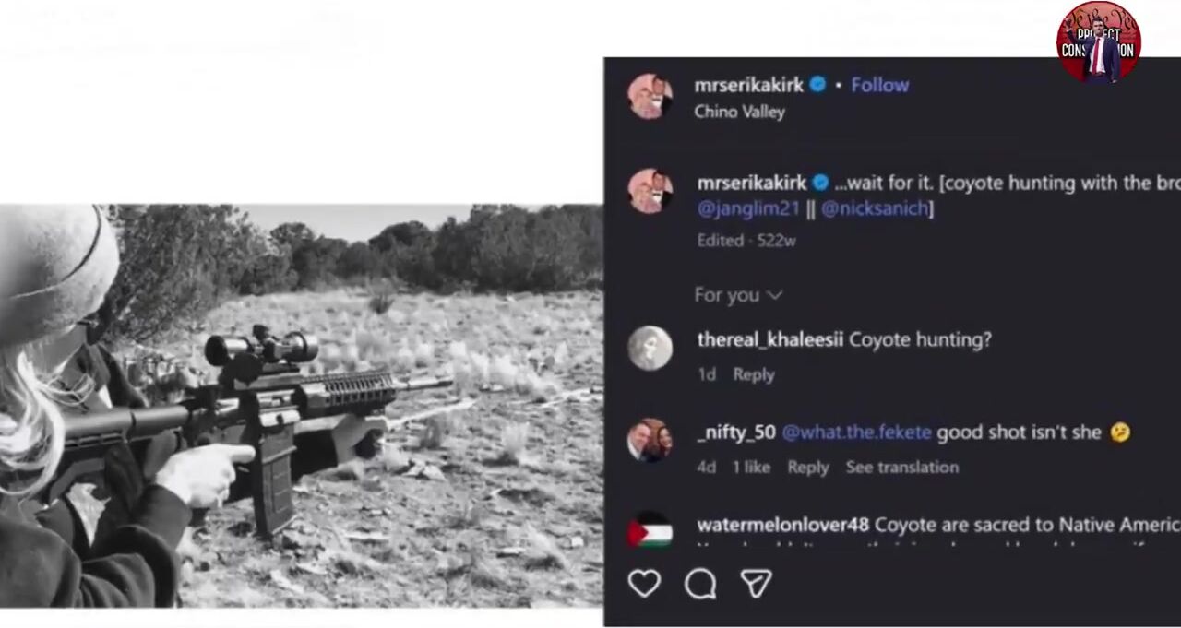Click the verified badge next to header username

817,85
